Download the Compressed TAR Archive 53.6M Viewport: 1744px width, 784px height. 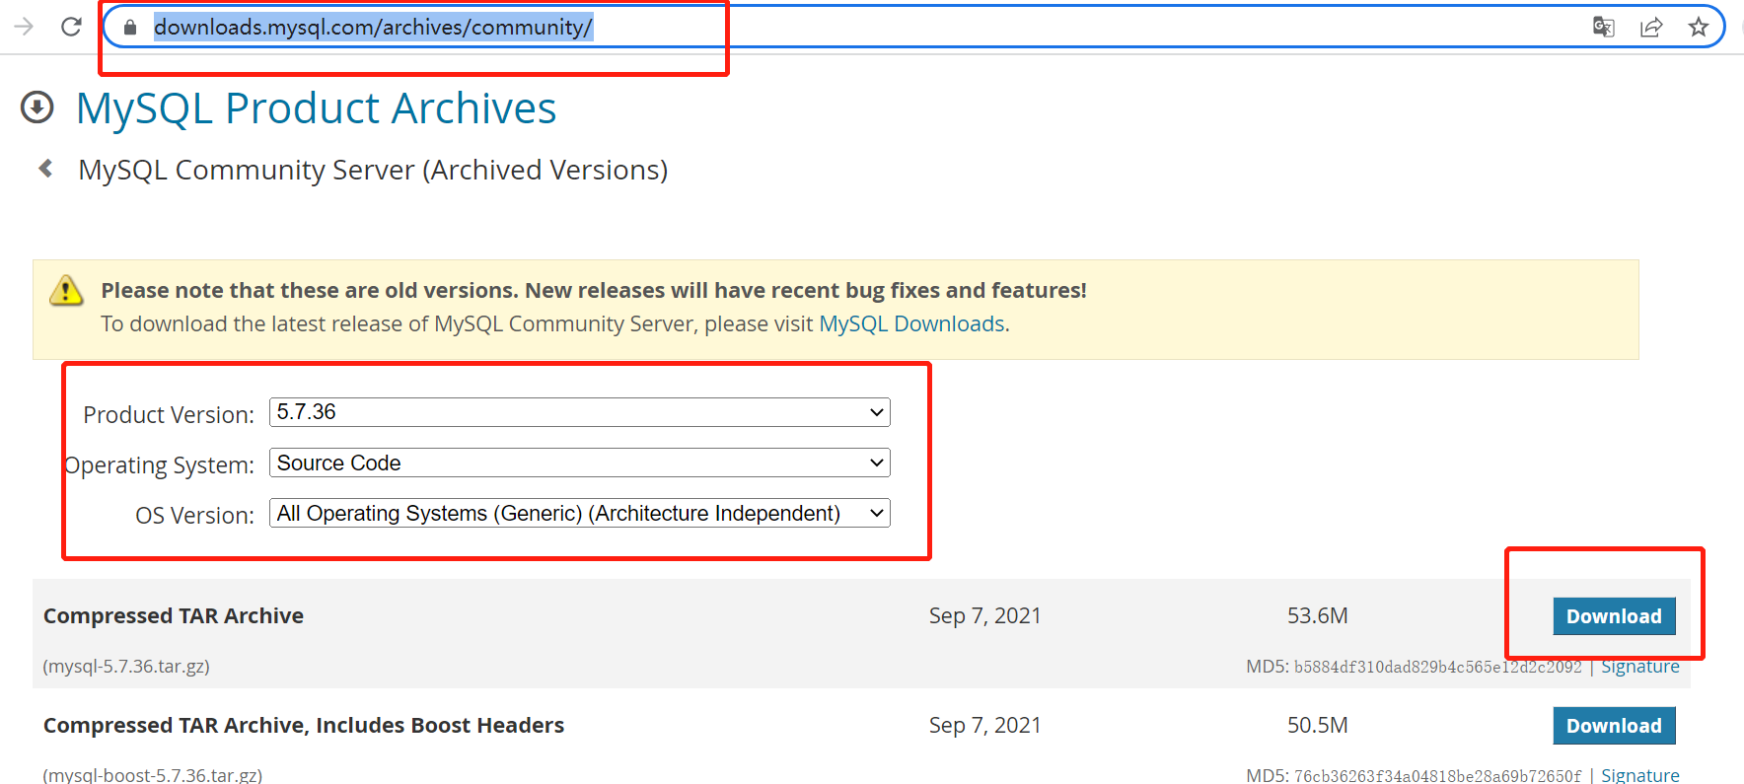(x=1614, y=616)
